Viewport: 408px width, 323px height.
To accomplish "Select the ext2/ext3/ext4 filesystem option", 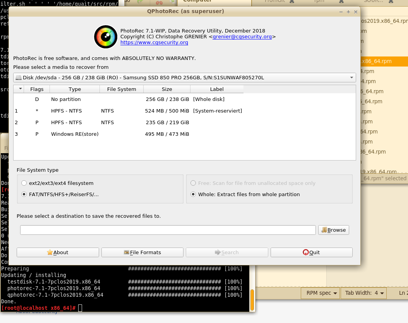I will pos(24,183).
